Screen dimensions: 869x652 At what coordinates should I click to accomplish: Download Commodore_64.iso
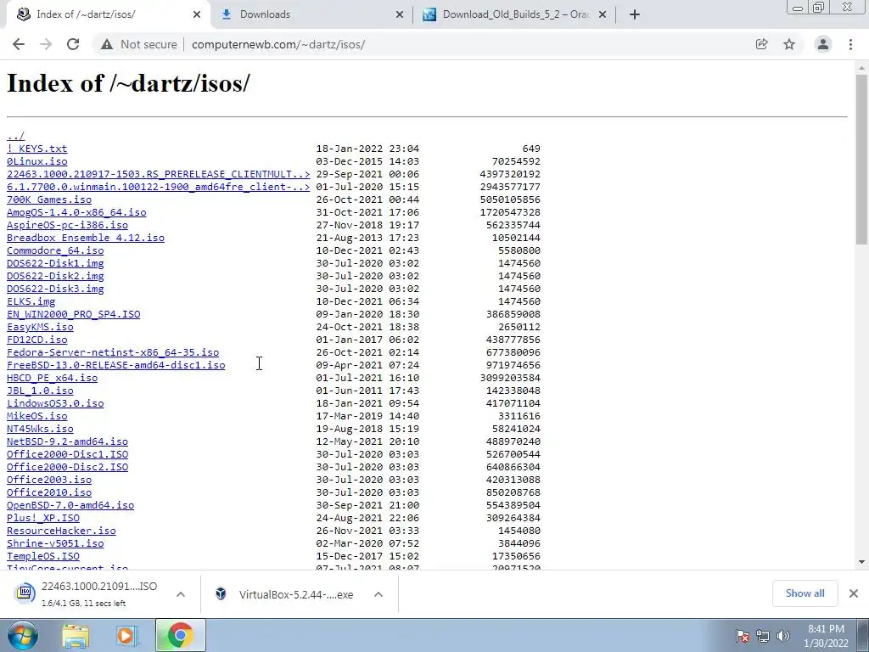coord(55,250)
